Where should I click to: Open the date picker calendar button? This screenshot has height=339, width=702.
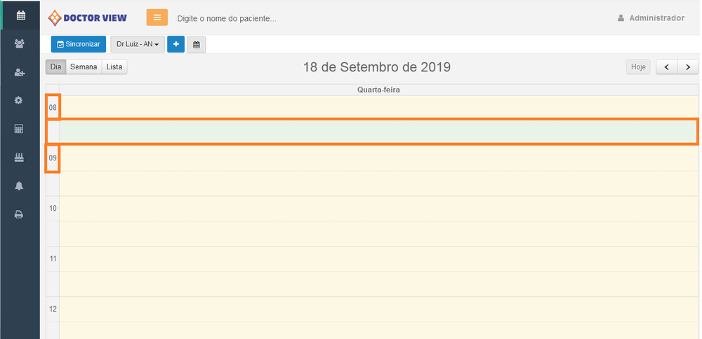point(197,45)
